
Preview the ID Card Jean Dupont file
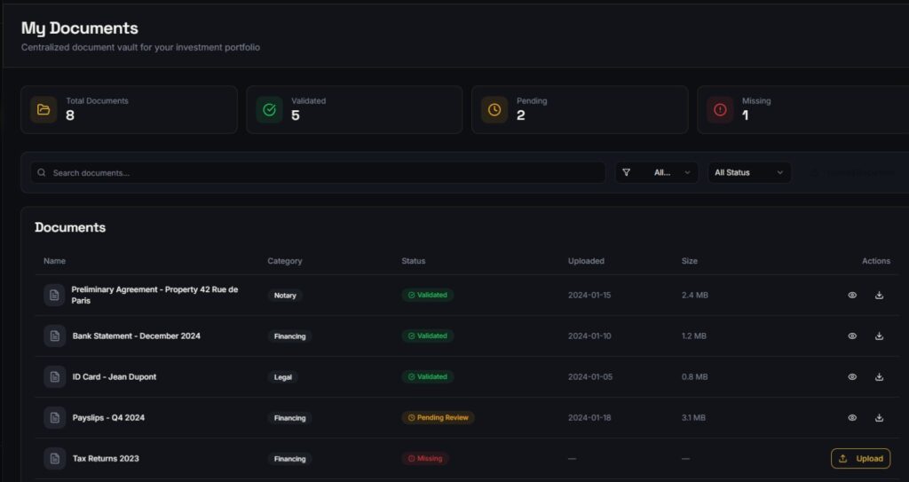[x=852, y=377]
